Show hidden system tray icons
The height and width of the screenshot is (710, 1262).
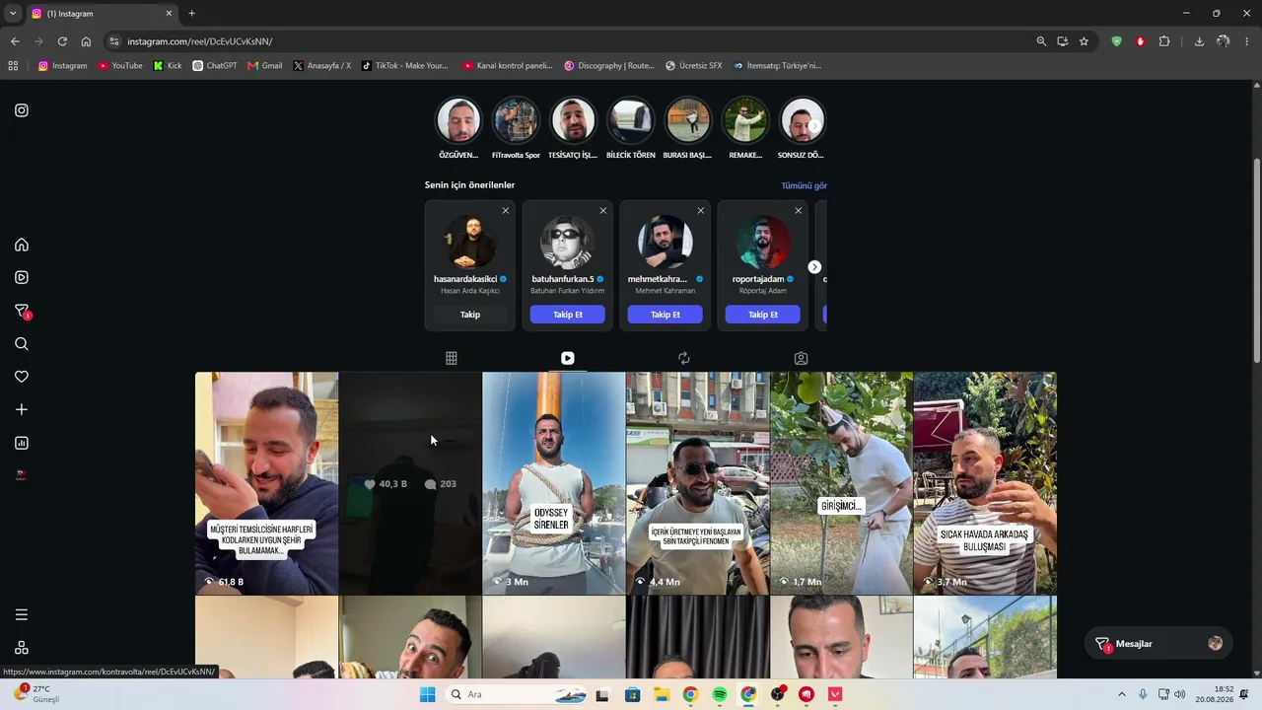click(x=1121, y=694)
